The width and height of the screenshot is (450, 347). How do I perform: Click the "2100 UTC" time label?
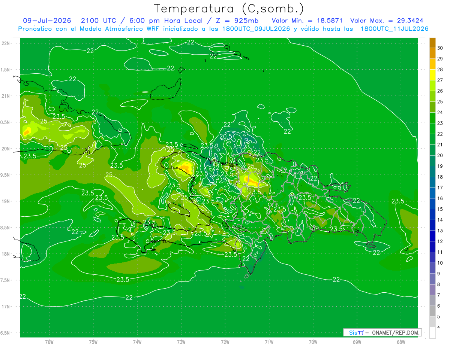click(99, 21)
